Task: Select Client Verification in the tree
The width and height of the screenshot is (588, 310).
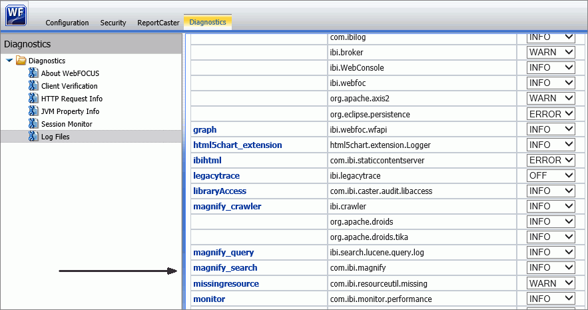Action: pyautogui.click(x=69, y=86)
